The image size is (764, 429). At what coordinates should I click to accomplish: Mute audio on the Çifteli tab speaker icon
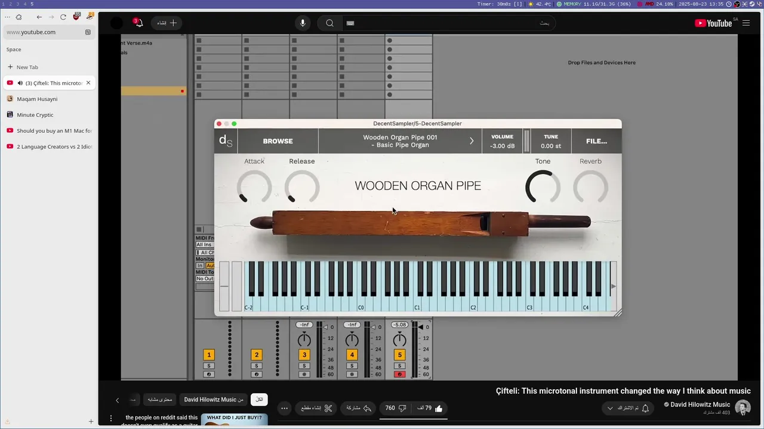tap(20, 83)
